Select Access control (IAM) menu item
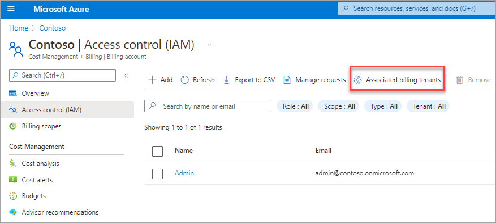Image resolution: width=496 pixels, height=223 pixels. pos(67,110)
